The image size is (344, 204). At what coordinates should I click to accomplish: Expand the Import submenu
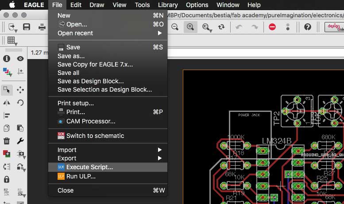coord(108,150)
